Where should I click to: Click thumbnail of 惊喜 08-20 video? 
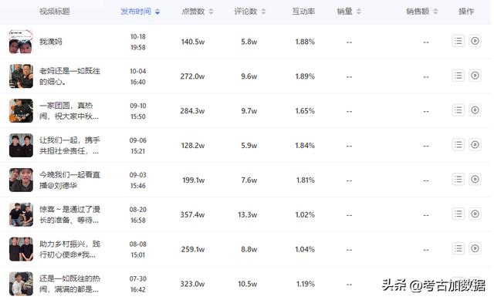click(21, 214)
